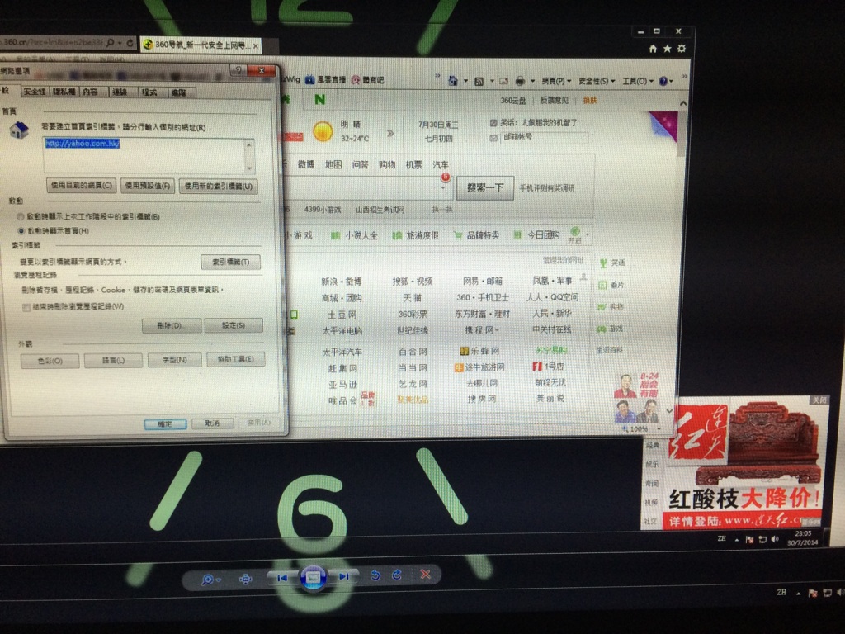Screen dimensions: 845x634
Task: Click the blue help icon in IE command bar
Action: [x=663, y=81]
